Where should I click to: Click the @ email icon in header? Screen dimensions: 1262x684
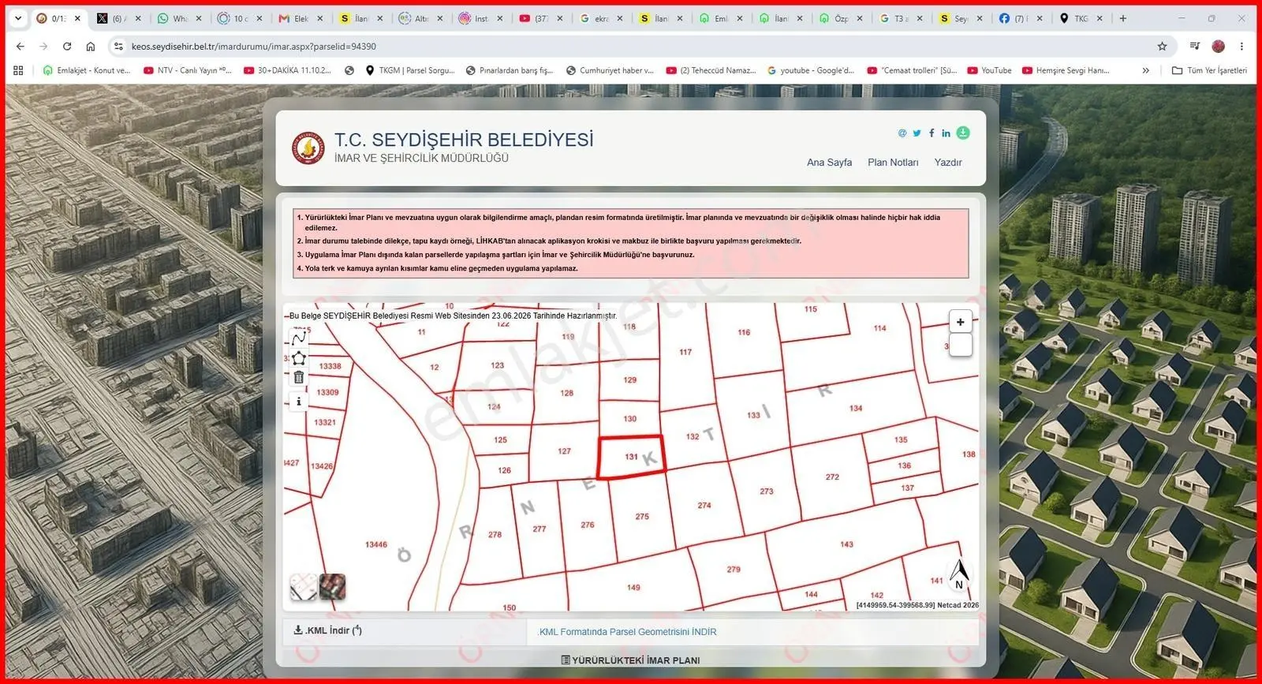(x=902, y=133)
